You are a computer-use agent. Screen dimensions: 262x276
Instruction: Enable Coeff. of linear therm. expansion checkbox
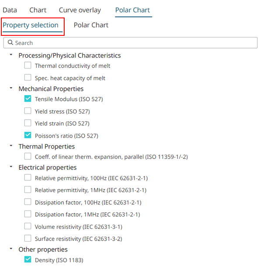point(28,157)
